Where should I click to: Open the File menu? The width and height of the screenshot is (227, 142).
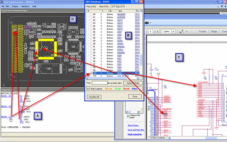click(x=7, y=6)
